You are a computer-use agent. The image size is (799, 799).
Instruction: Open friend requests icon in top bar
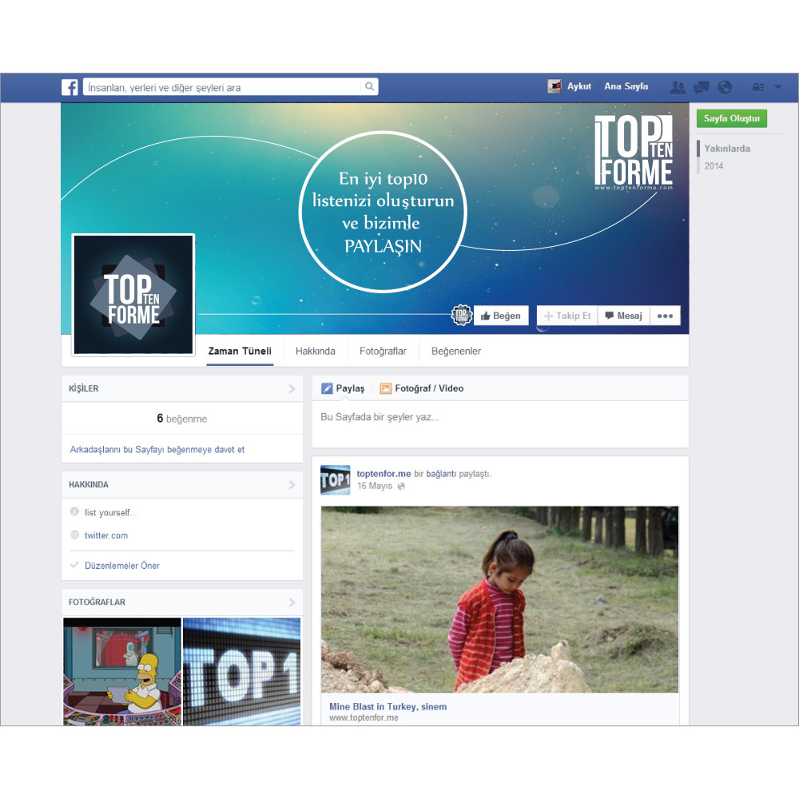(x=678, y=87)
